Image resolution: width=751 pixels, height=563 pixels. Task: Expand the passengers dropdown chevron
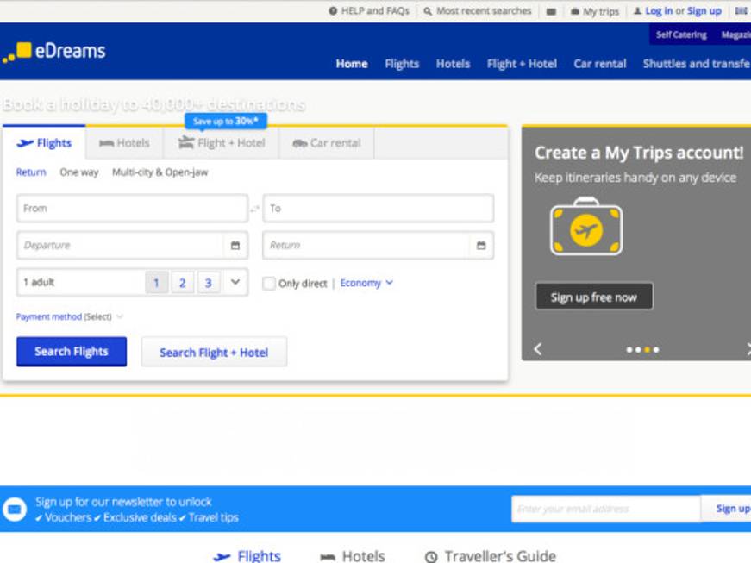[x=235, y=282]
